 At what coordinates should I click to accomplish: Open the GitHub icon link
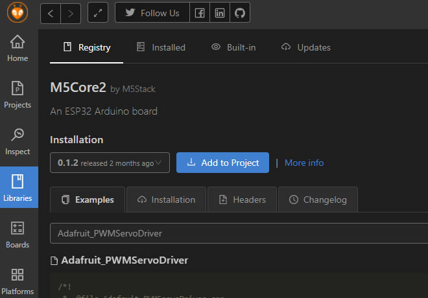tap(239, 13)
